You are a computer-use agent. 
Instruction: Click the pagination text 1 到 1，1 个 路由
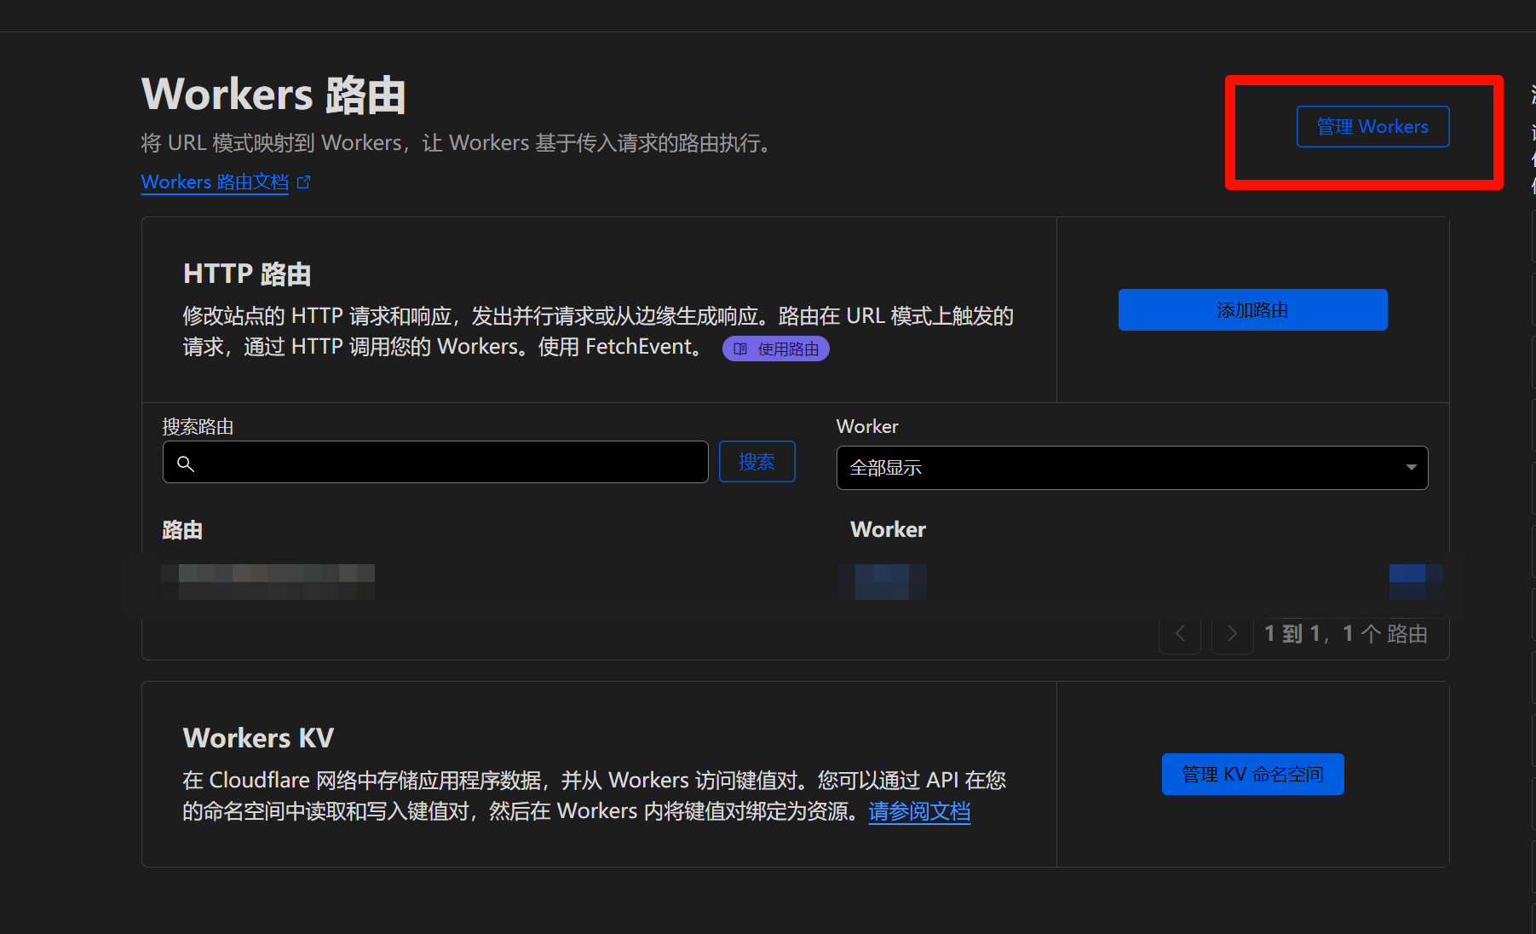coord(1346,633)
